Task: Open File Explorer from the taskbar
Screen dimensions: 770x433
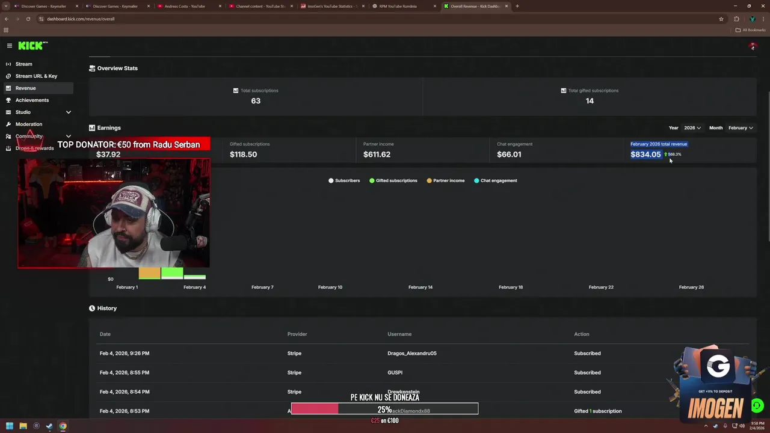Action: (23, 426)
